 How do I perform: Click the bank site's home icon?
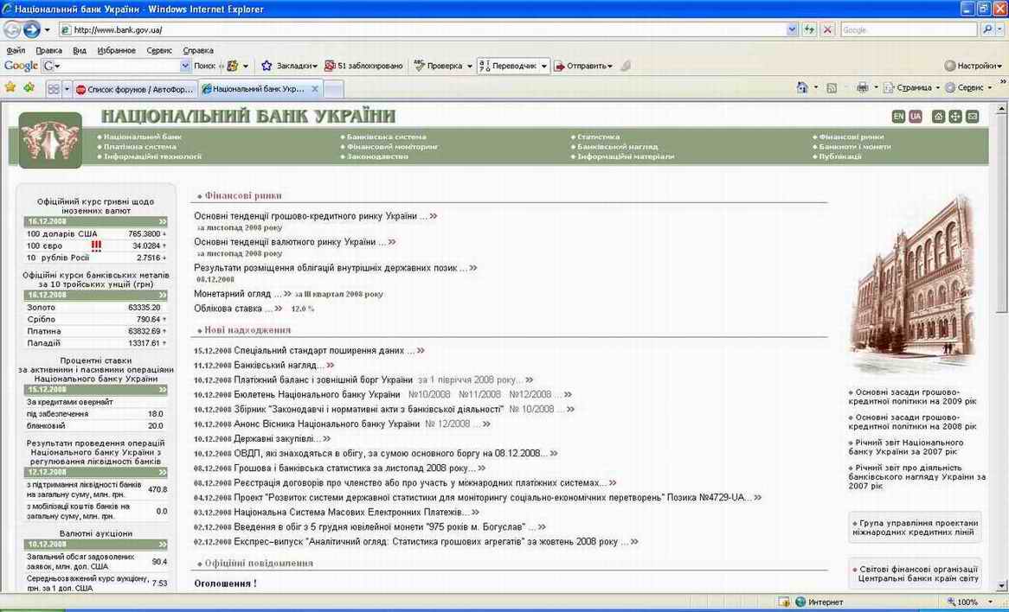point(938,117)
